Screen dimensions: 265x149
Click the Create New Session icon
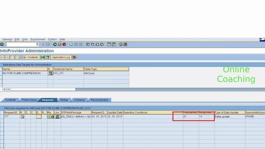pos(109,44)
